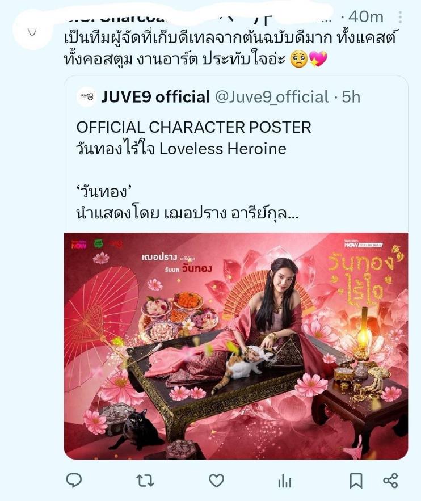Open the share icon options
The width and height of the screenshot is (421, 501).
(x=390, y=480)
